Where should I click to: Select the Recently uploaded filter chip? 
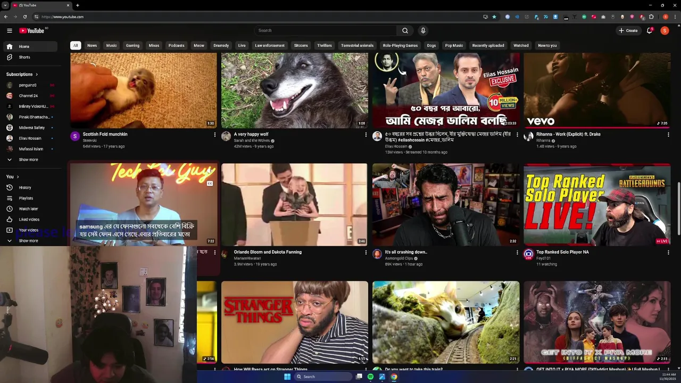click(x=488, y=45)
